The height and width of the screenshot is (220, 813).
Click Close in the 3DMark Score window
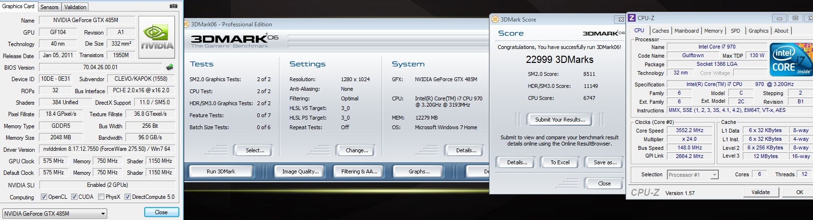604,183
